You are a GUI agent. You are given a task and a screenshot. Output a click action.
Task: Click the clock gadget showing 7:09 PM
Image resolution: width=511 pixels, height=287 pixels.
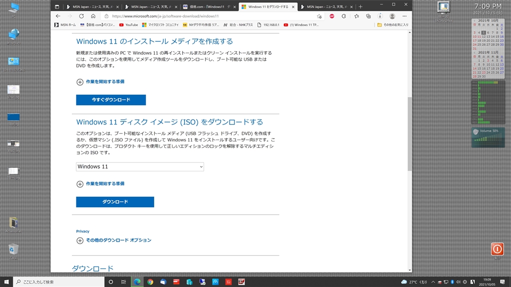488,6
